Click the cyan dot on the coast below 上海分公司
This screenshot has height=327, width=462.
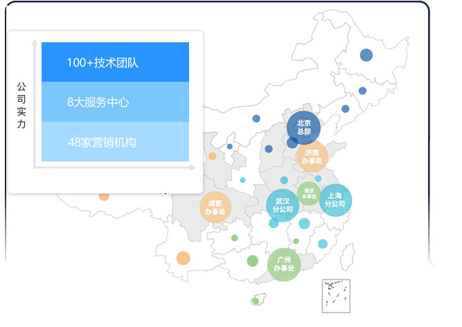(x=323, y=244)
